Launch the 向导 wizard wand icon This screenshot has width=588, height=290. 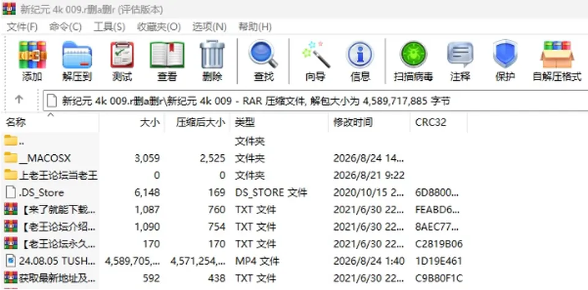point(315,54)
